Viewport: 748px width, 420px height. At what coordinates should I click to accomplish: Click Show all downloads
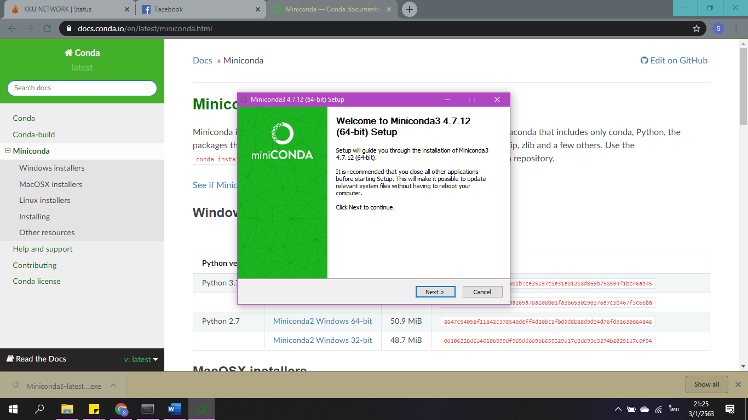706,384
